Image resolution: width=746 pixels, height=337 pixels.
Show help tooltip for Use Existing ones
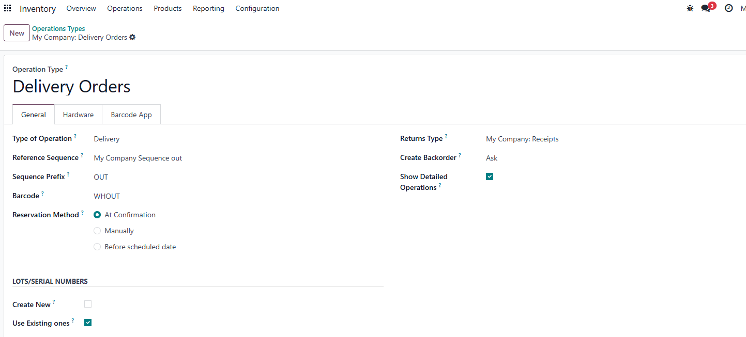click(73, 321)
